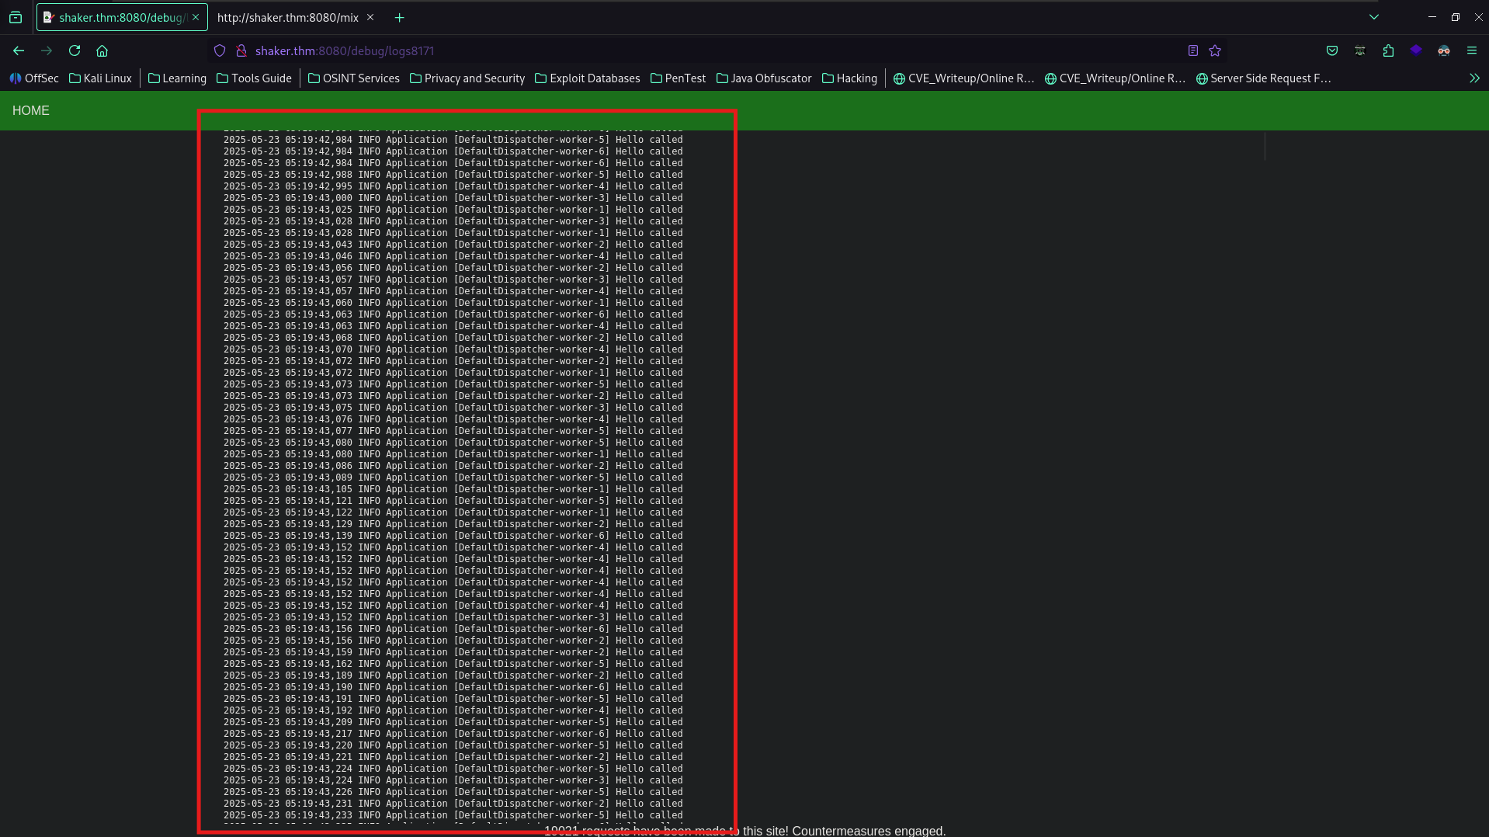Open the first CVE_Writeup/Online R… bookmark
This screenshot has width=1489, height=837.
(x=963, y=78)
